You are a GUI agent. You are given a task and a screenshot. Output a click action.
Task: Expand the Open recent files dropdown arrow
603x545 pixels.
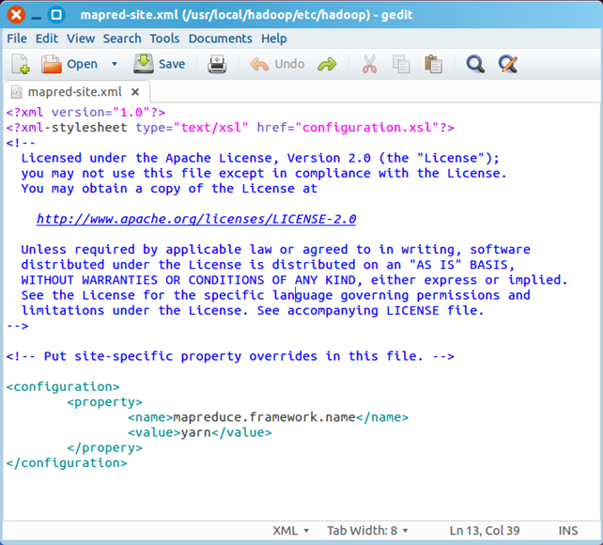click(115, 64)
